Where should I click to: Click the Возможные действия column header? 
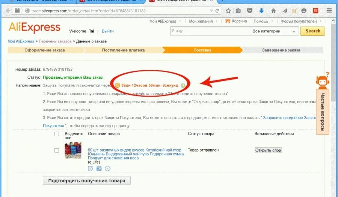[274, 134]
